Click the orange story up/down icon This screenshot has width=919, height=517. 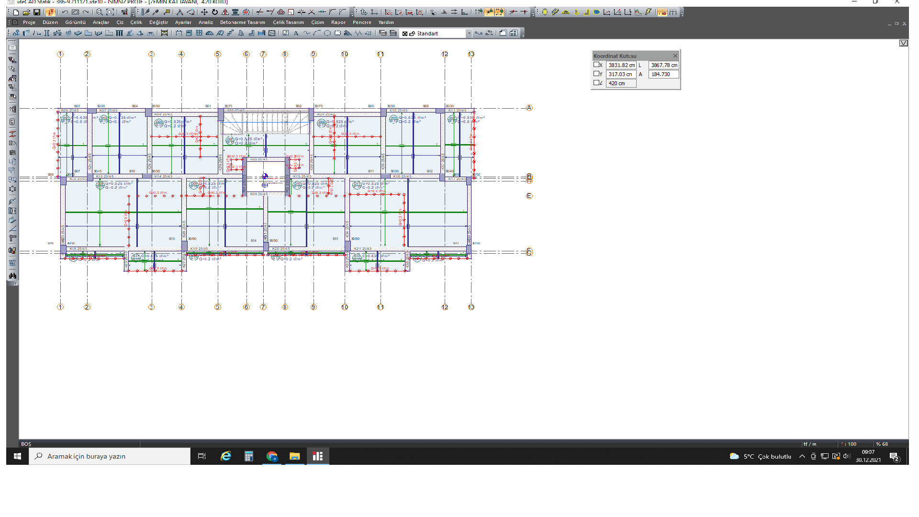(50, 12)
